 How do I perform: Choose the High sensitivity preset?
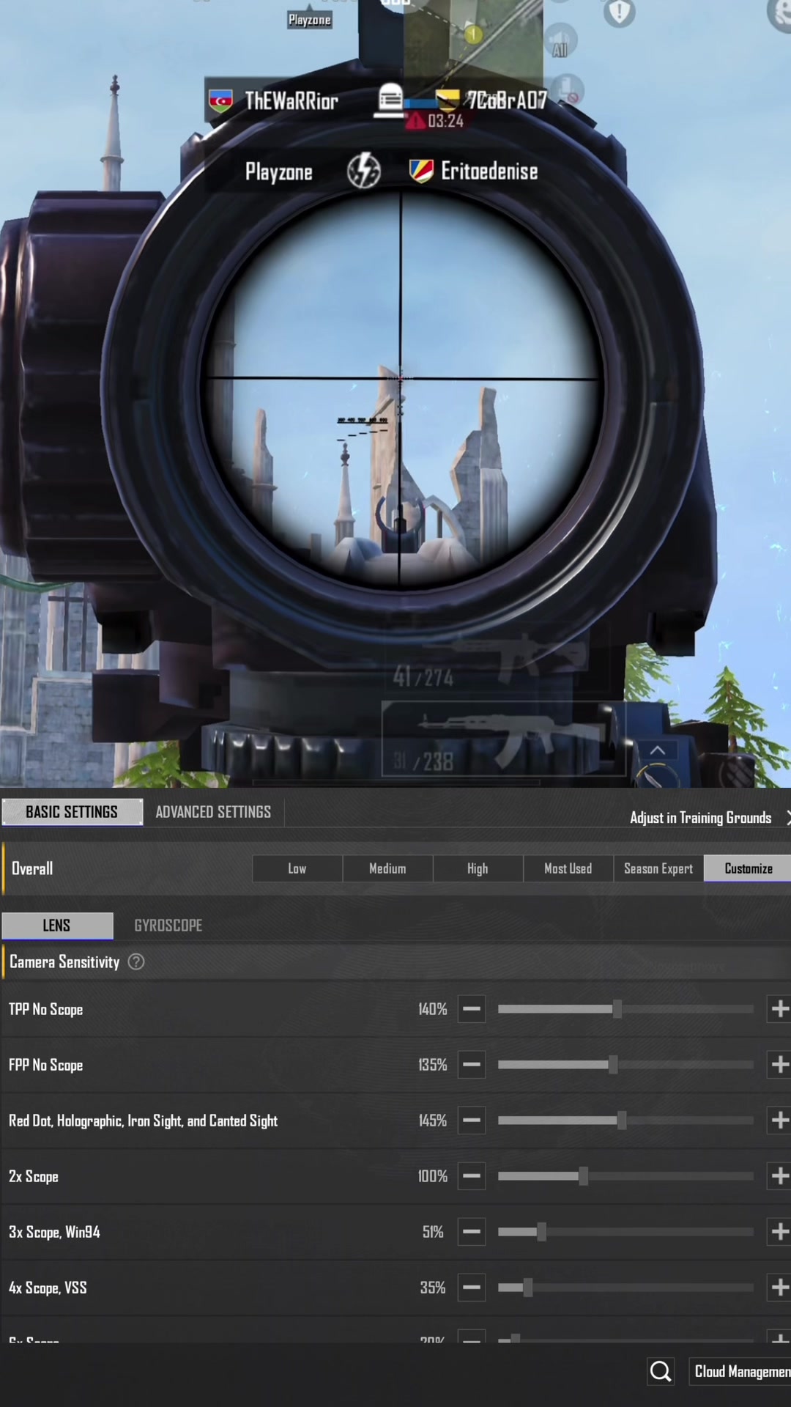tap(478, 868)
